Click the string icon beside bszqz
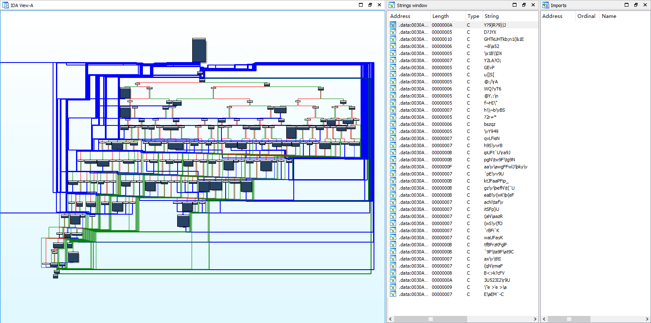 click(x=393, y=124)
